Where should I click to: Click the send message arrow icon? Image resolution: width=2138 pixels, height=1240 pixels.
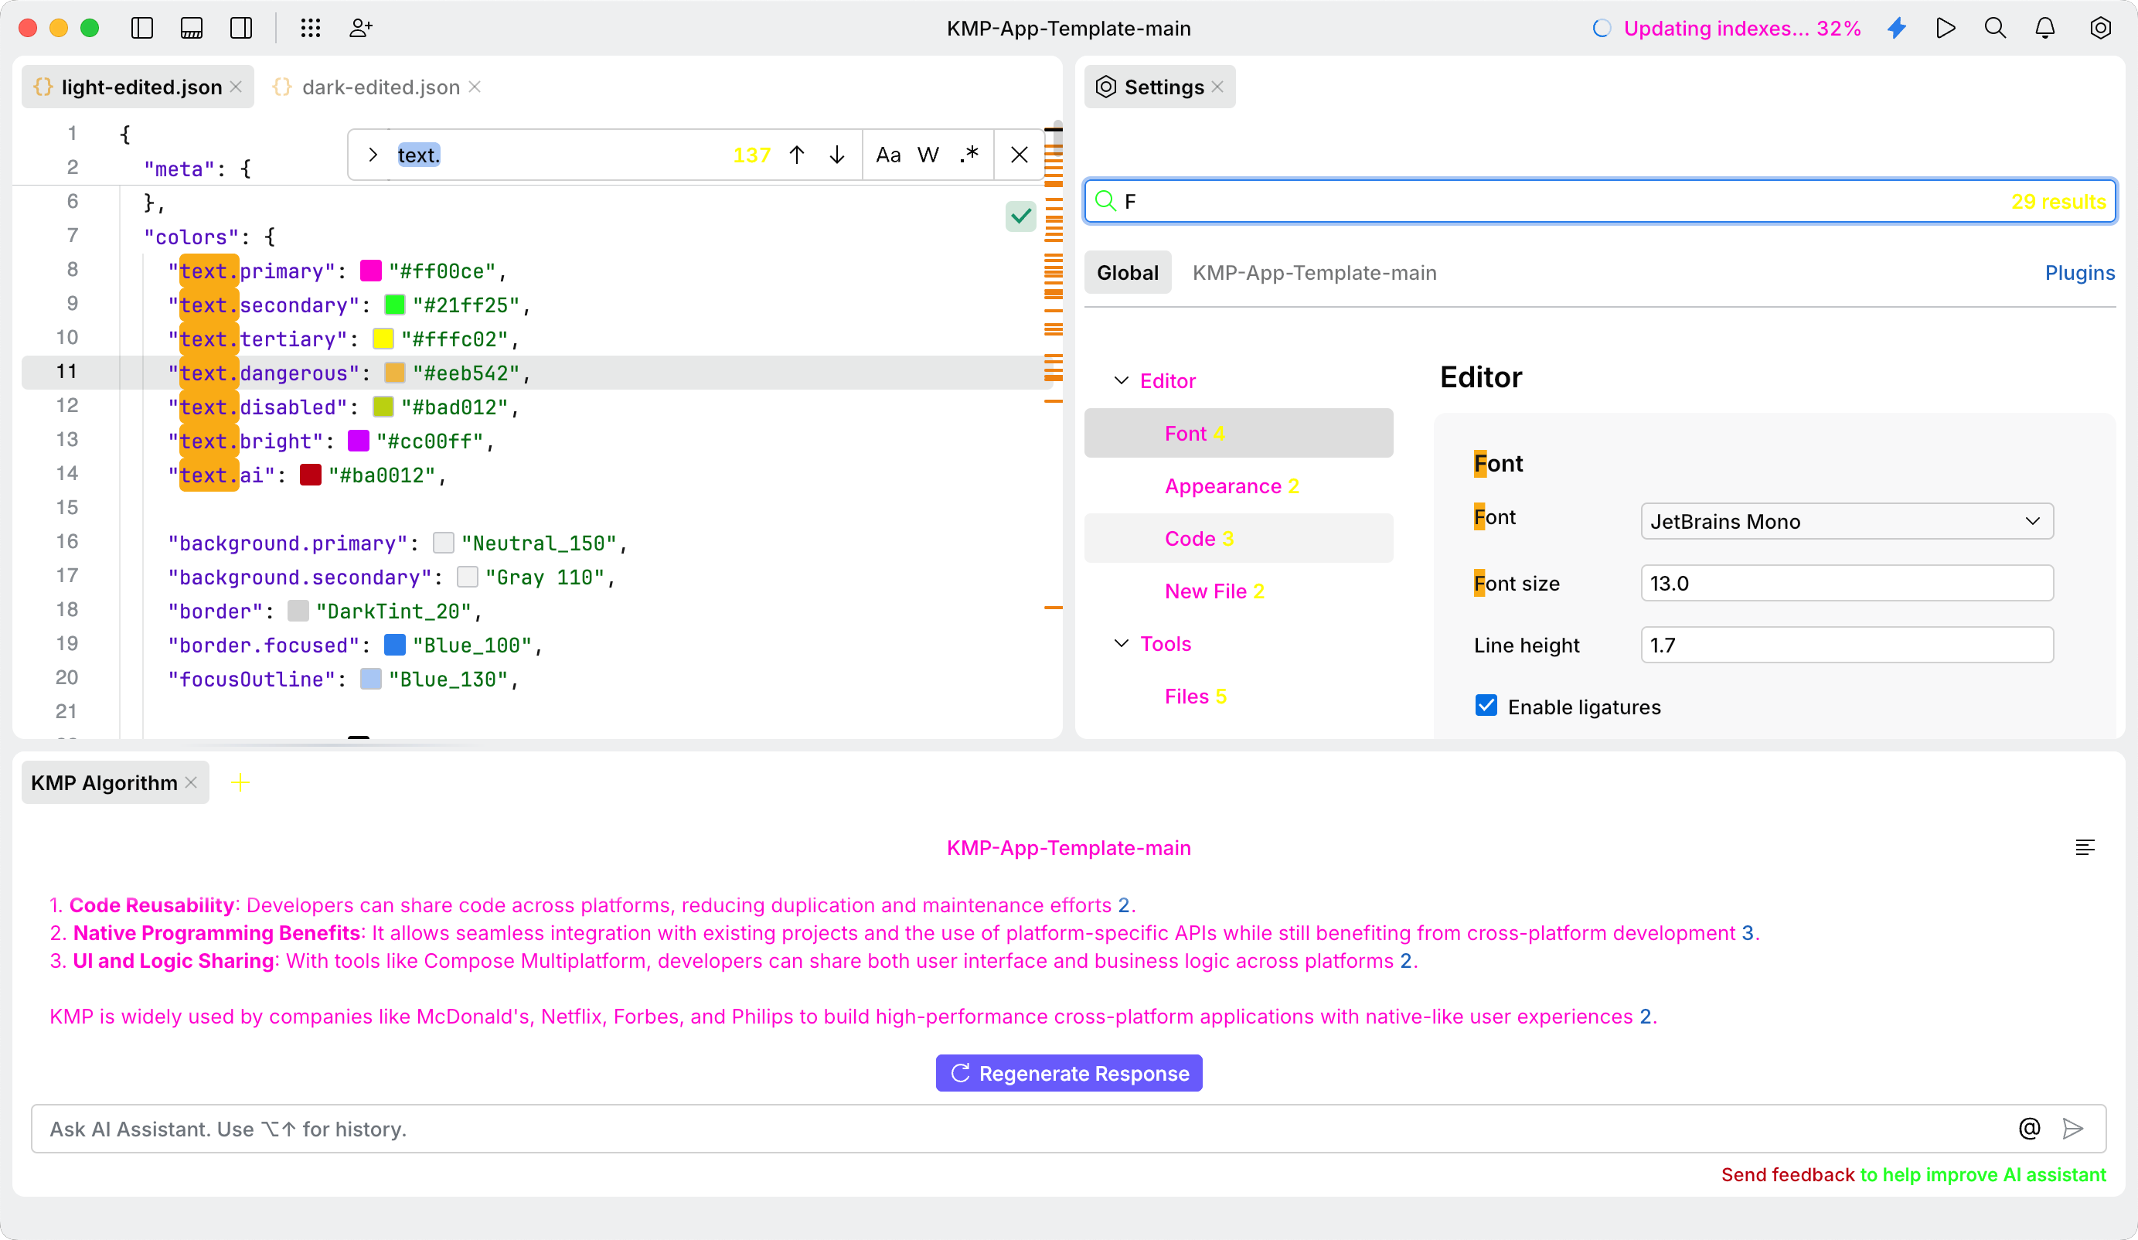[x=2072, y=1128]
